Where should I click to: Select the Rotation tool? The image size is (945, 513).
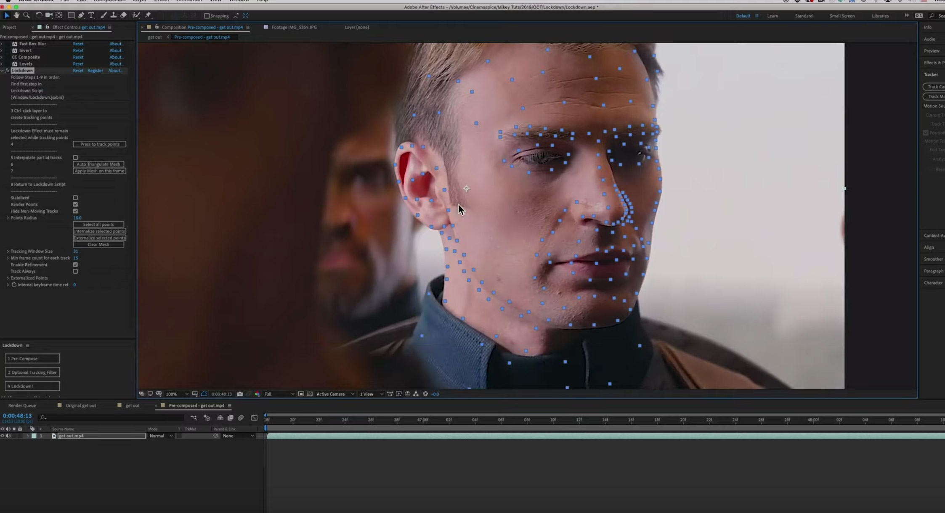pyautogui.click(x=38, y=16)
